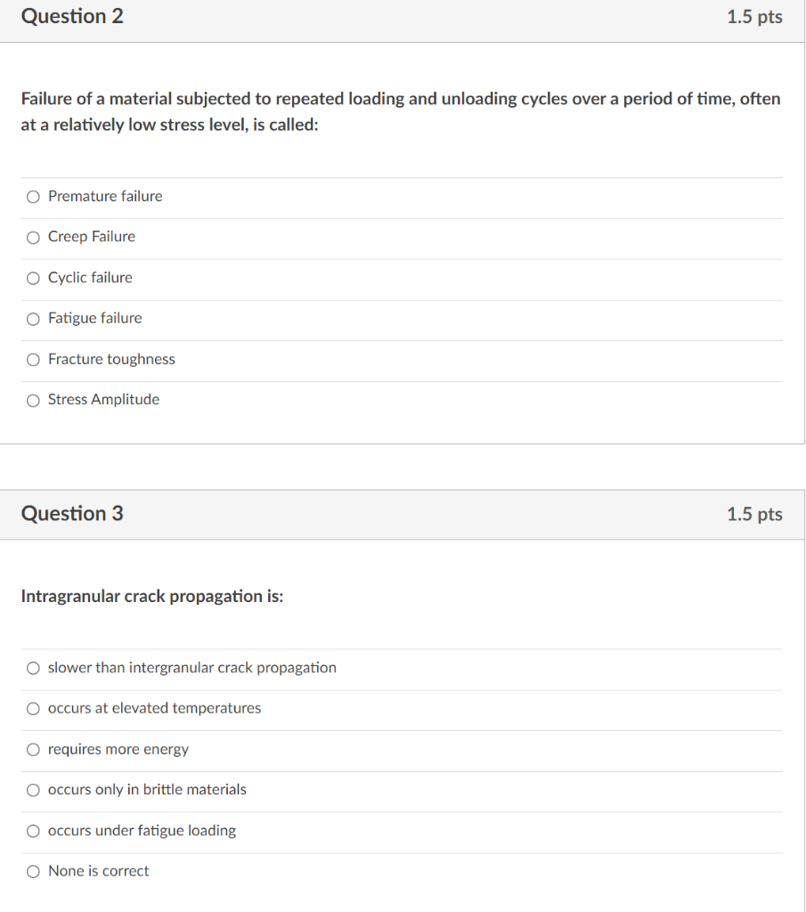Click the Intragranular crack propagation question text

pos(152,596)
